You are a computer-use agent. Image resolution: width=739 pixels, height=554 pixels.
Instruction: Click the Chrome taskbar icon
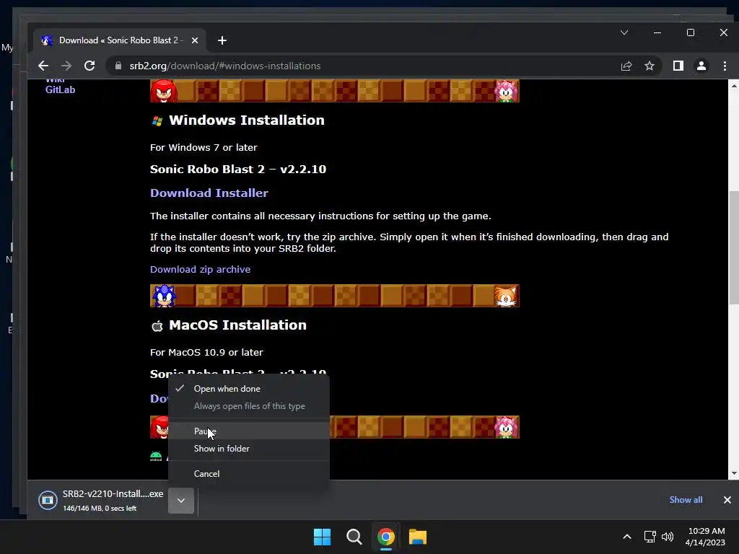386,537
